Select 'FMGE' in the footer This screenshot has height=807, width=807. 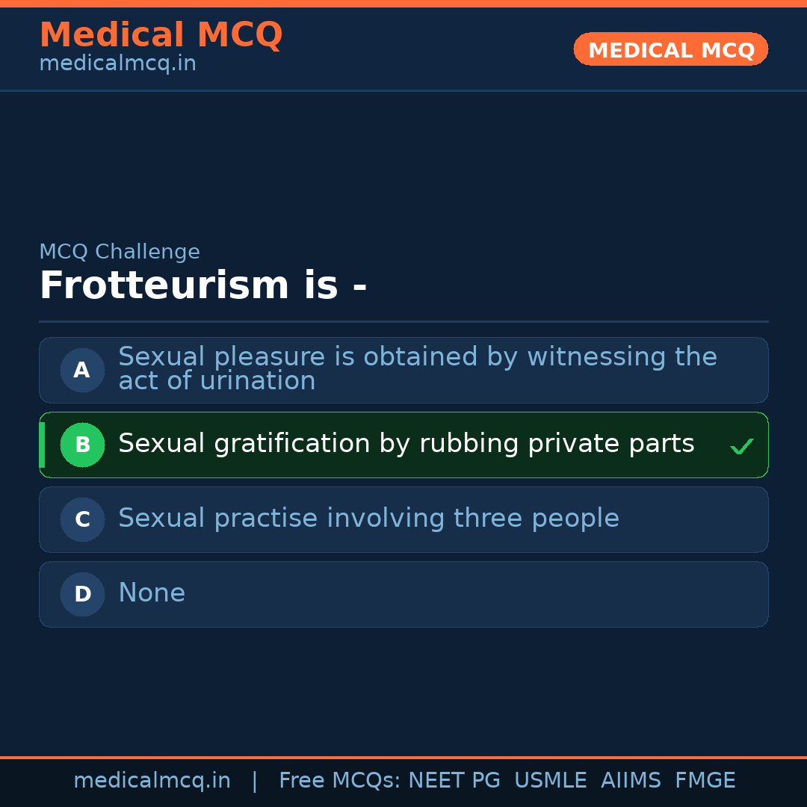coord(705,781)
